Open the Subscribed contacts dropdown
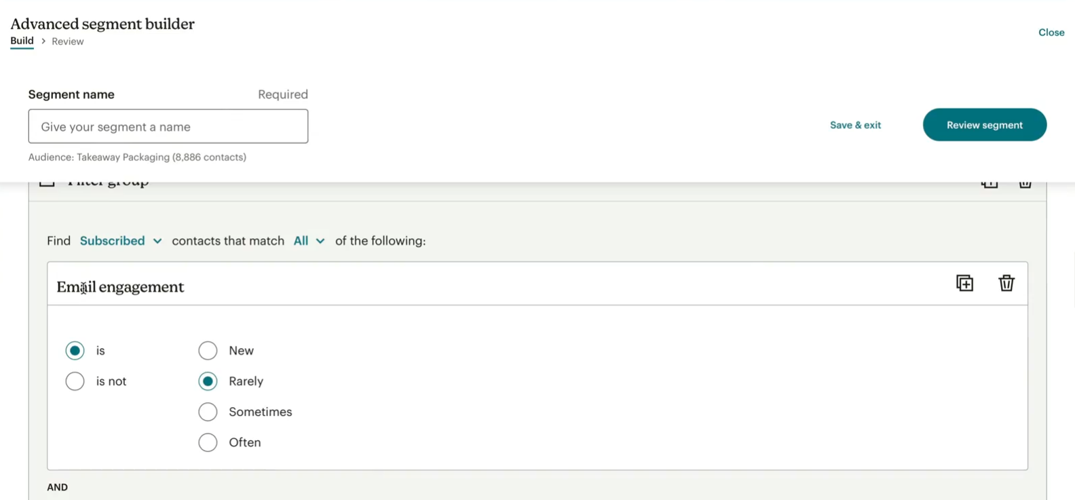Screen dimensions: 1075x500 point(121,241)
